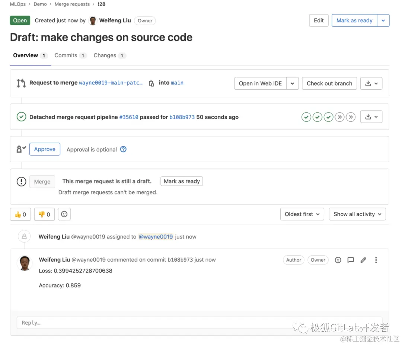This screenshot has height=345, width=402.
Task: Add reaction to the comment
Action: (x=338, y=260)
